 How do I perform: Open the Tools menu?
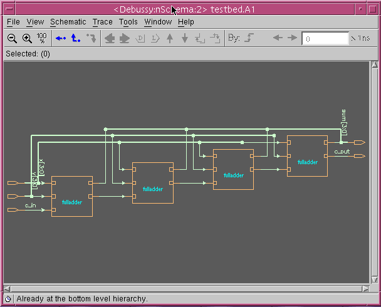[x=128, y=22]
